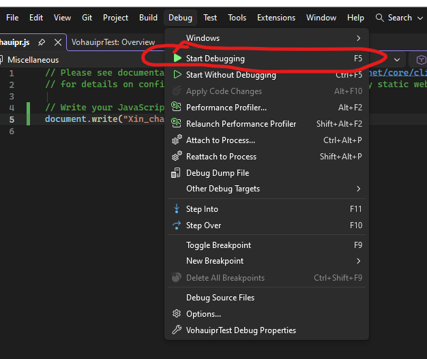Click the Performance Profiler icon
The height and width of the screenshot is (359, 427).
177,108
